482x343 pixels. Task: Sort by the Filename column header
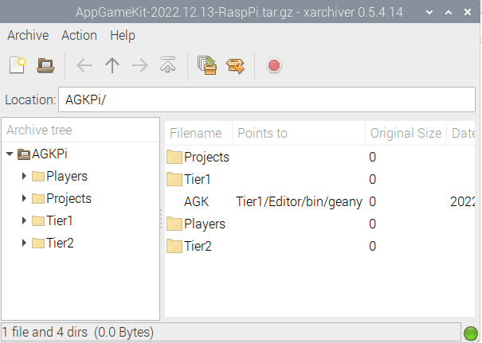197,133
